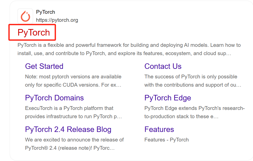Viewport: 253px width, 161px height.
Task: Click the 'We are excited to announce' snippet
Action: click(74, 140)
